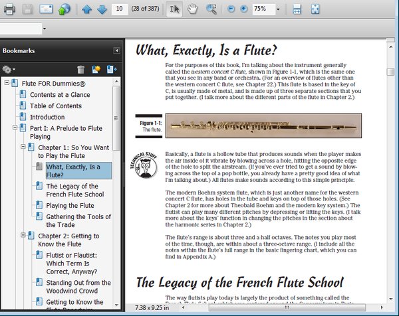Select the Marquee Zoom magnifier tool
Viewport: 399px width, 316px height.
coord(211,9)
